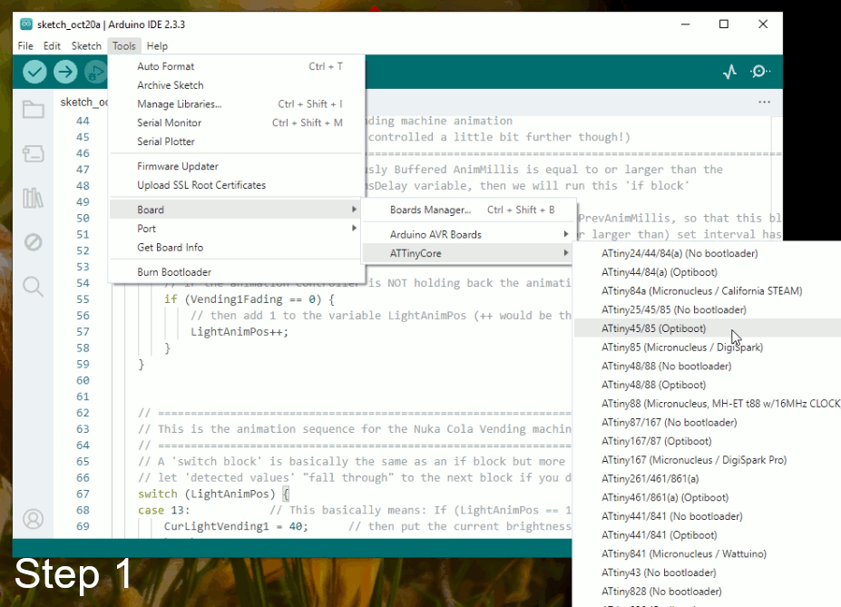Select ATtiny44/84(a) (Optiboot) board

pyautogui.click(x=708, y=272)
